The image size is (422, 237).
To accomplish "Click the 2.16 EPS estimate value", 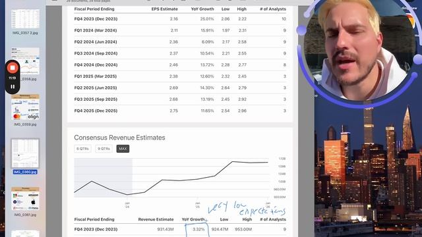I will [x=174, y=19].
